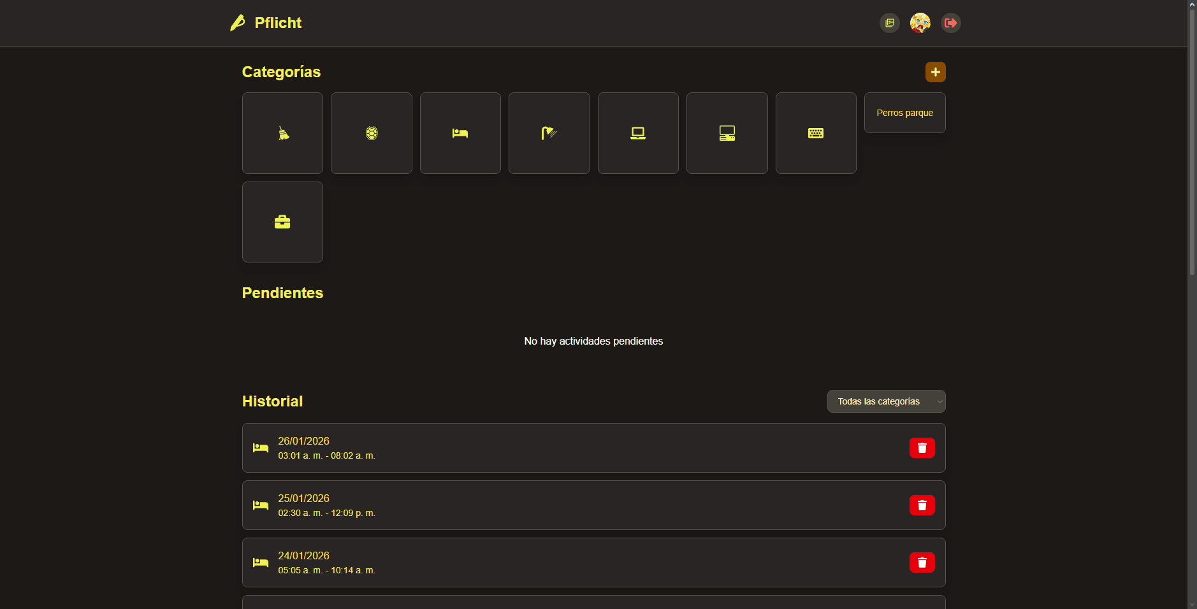The height and width of the screenshot is (609, 1197).
Task: Remove the 24/01/2026 history record
Action: (922, 562)
